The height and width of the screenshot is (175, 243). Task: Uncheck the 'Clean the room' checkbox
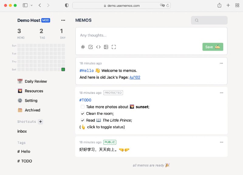83,114
